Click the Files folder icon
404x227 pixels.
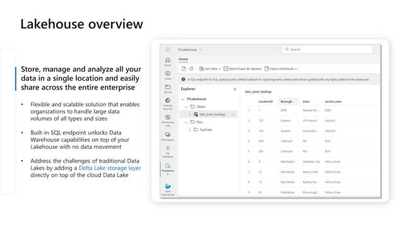point(193,122)
